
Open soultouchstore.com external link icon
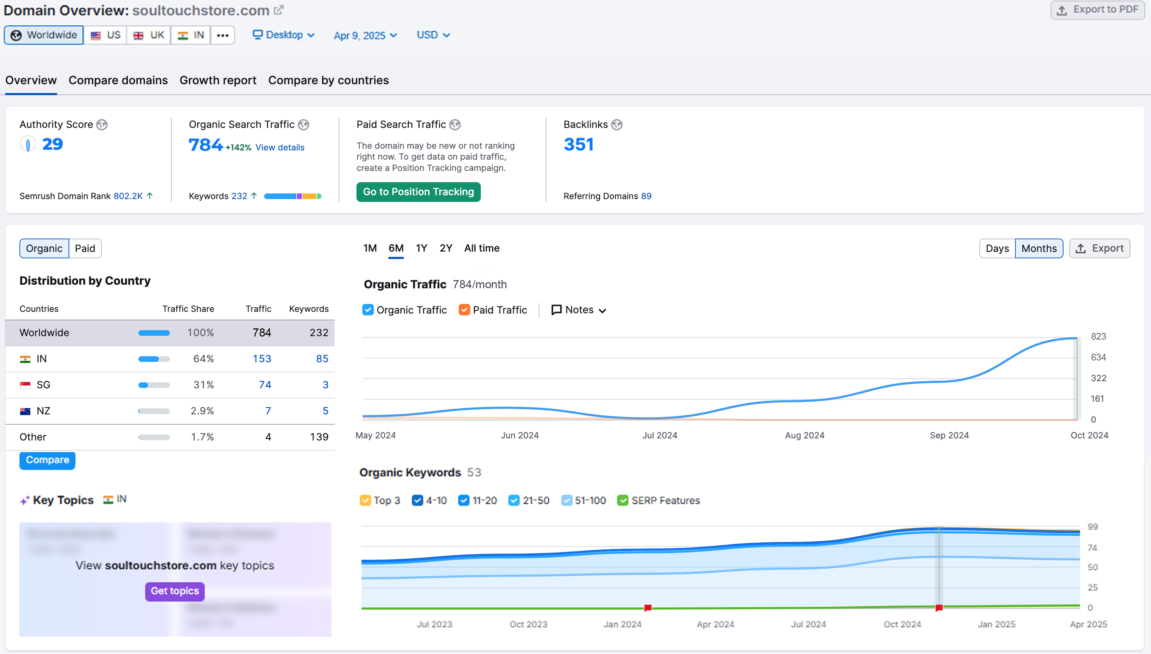point(279,10)
